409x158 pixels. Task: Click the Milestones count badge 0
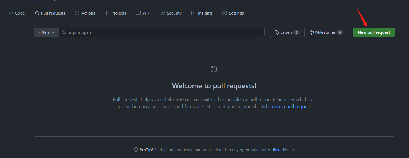(340, 32)
